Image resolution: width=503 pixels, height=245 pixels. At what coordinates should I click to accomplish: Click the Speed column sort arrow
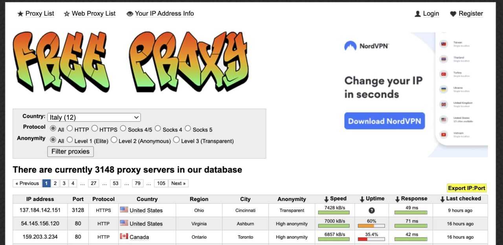(x=326, y=199)
